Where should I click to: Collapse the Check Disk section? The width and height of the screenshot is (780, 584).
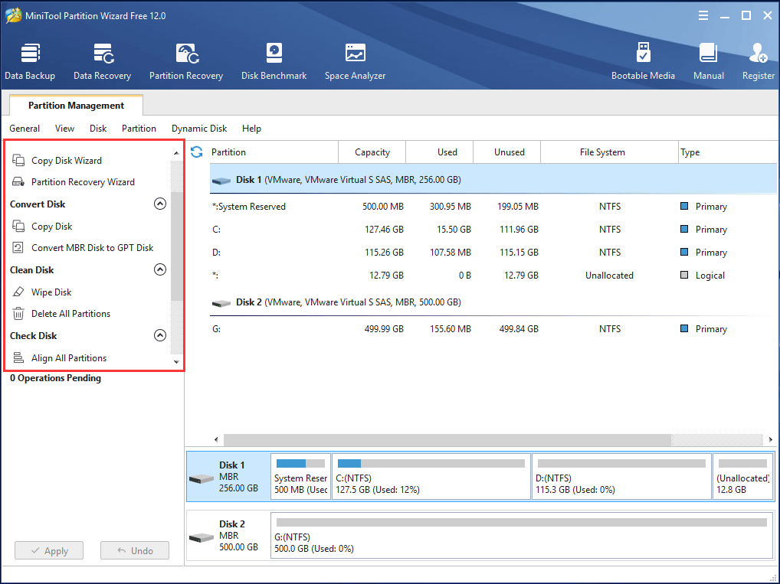(159, 335)
